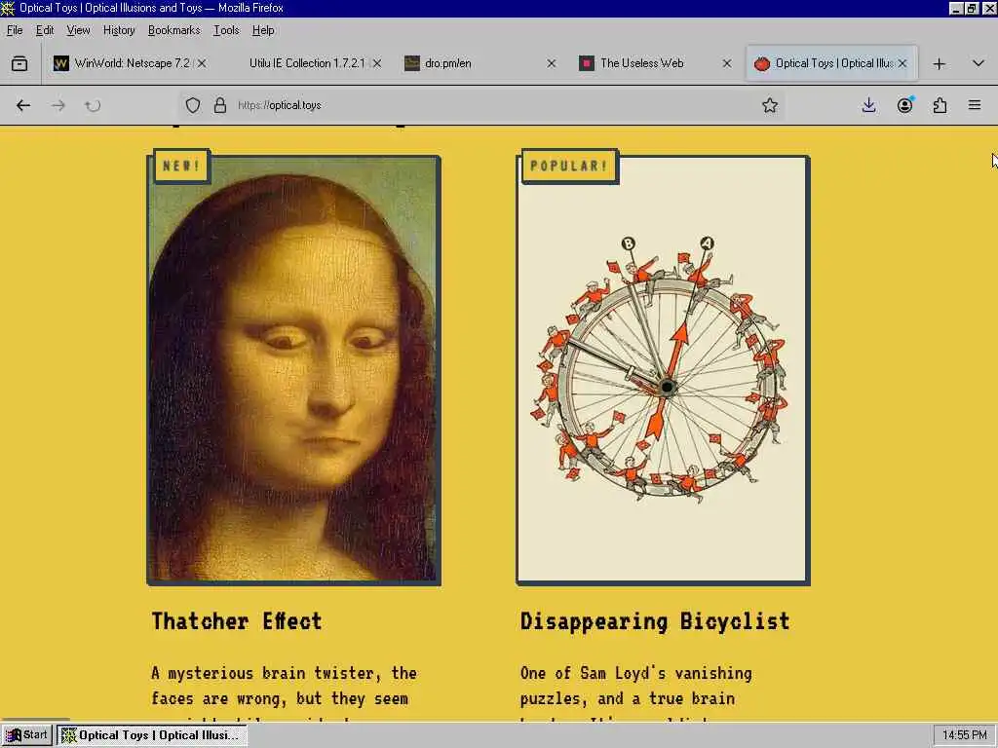Click the Thatcher Effect heading link
The image size is (998, 748).
point(237,621)
